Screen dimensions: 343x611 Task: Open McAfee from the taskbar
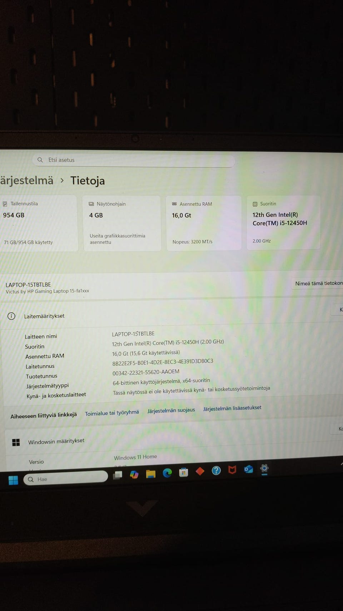232,470
